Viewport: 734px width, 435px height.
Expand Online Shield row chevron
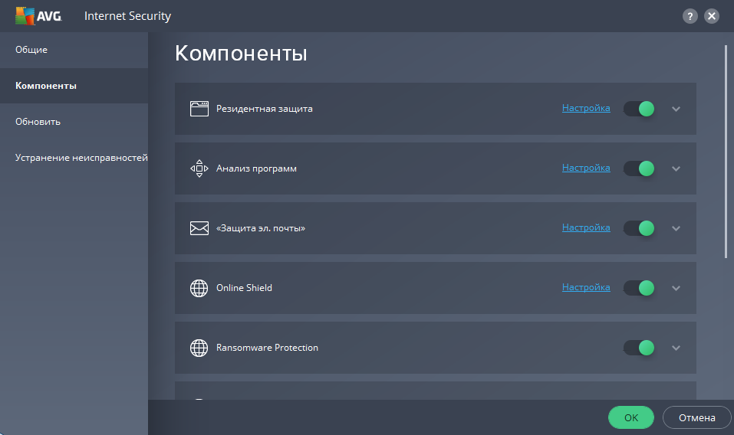pos(676,288)
